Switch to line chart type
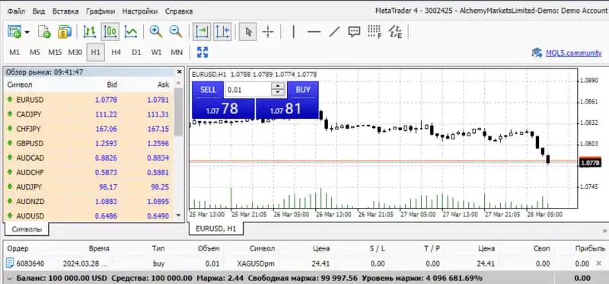This screenshot has height=284, width=609. [x=131, y=32]
